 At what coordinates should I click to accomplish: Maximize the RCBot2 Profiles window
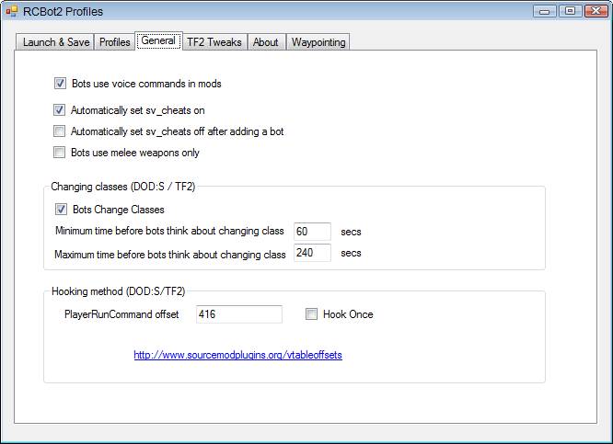[570, 11]
